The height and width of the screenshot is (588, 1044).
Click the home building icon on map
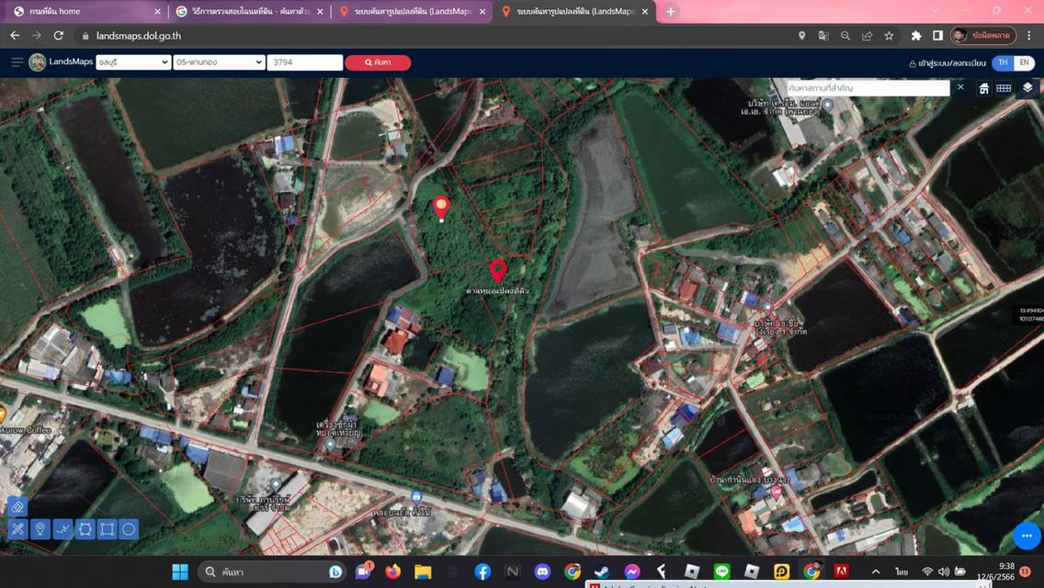point(983,88)
